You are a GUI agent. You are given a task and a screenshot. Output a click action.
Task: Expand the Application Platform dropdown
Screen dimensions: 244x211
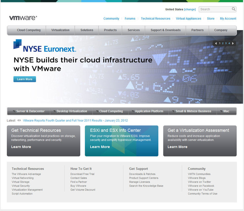click(149, 111)
